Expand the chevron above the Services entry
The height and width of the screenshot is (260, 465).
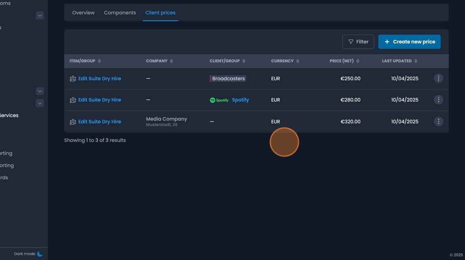tap(39, 103)
